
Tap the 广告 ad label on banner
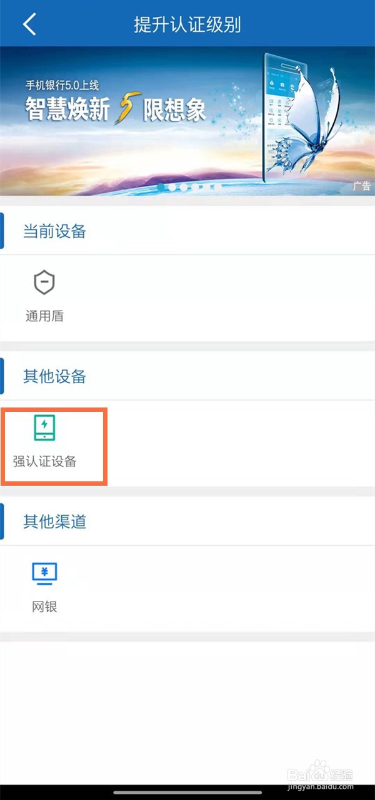point(361,186)
